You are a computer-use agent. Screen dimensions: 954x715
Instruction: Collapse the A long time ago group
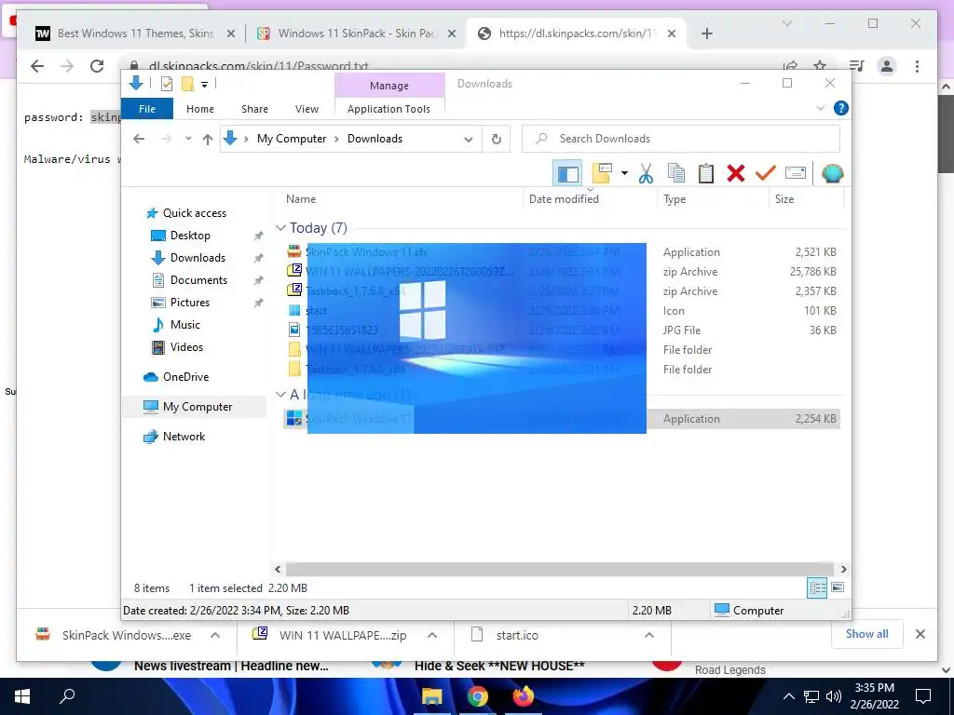pos(280,394)
